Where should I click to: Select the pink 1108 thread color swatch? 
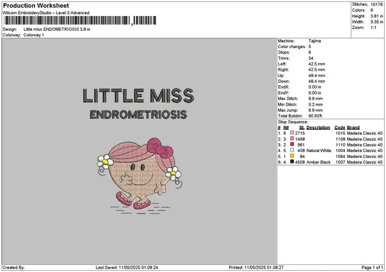(292, 139)
